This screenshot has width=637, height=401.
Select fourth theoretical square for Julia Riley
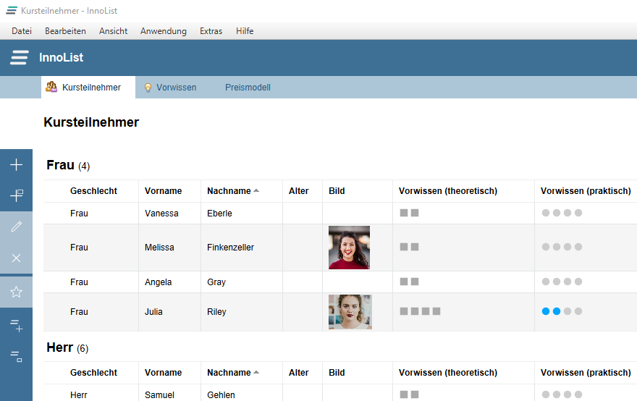tap(436, 311)
